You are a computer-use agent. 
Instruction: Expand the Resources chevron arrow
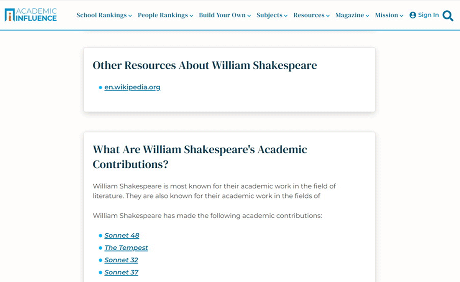(x=328, y=16)
